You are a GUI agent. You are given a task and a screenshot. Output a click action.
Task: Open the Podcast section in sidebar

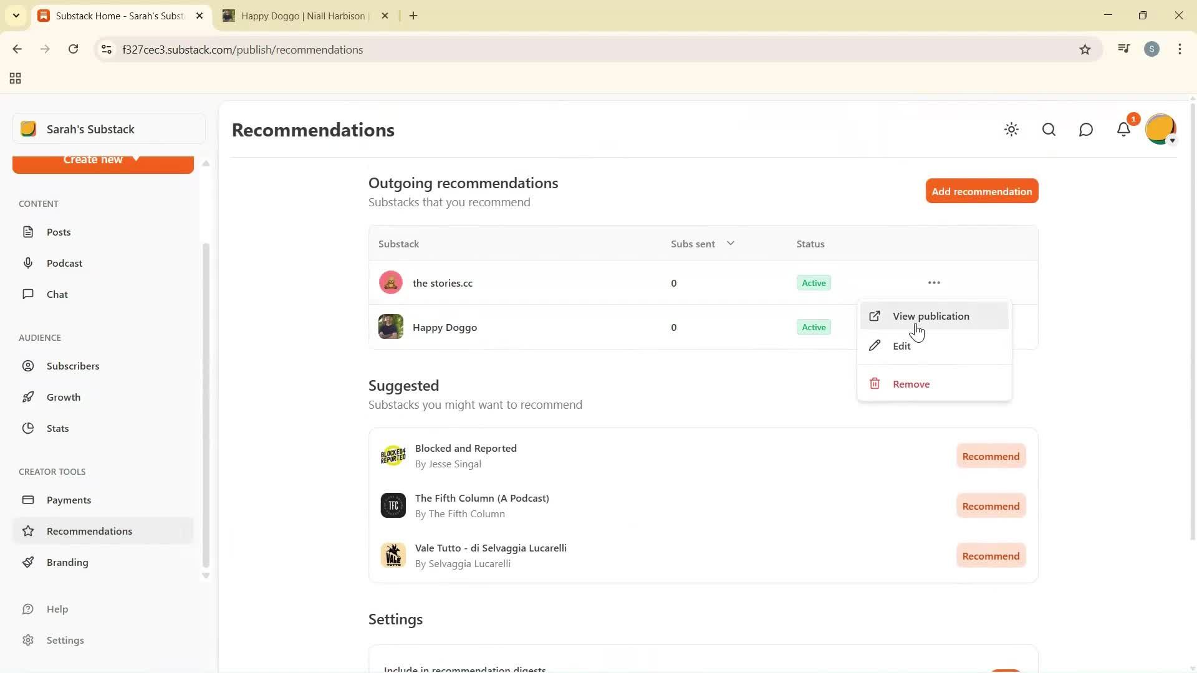(x=65, y=263)
